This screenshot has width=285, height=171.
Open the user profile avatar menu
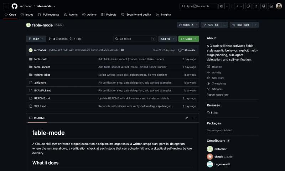click(x=279, y=6)
